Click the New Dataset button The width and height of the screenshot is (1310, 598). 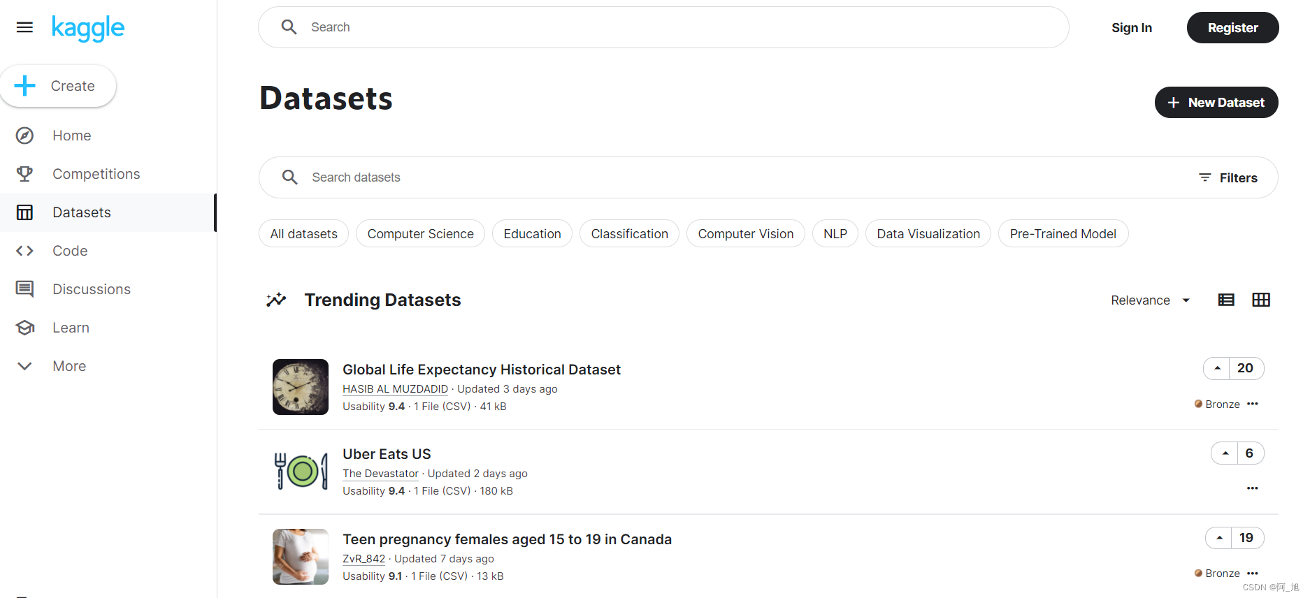point(1216,102)
